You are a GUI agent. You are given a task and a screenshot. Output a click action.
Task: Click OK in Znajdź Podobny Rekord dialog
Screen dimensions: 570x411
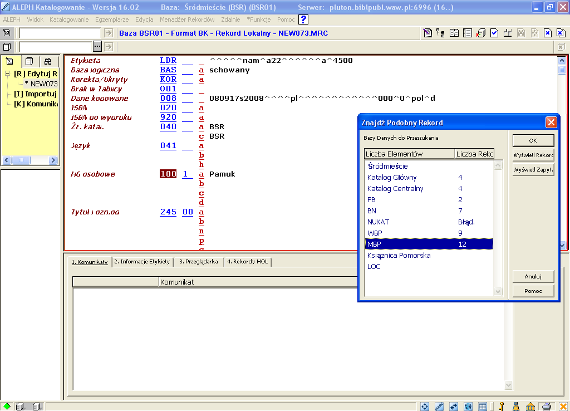click(533, 140)
